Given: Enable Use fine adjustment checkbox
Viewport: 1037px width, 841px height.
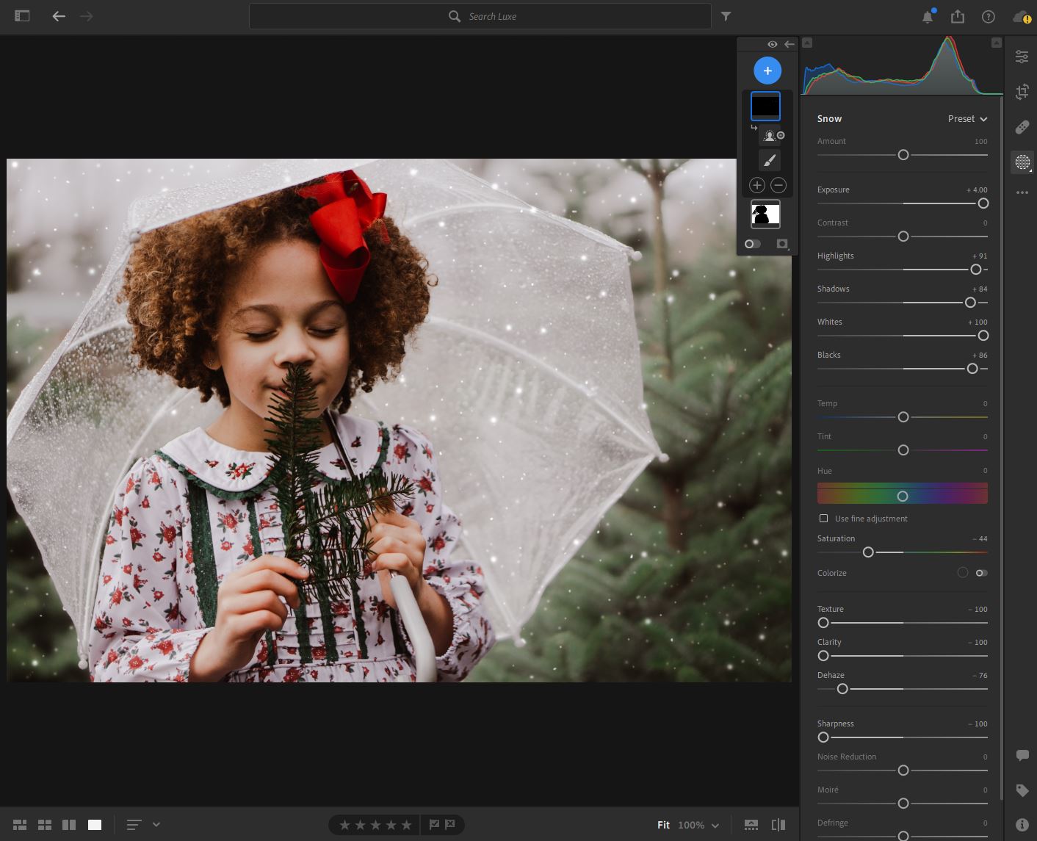Looking at the screenshot, I should click(x=823, y=519).
